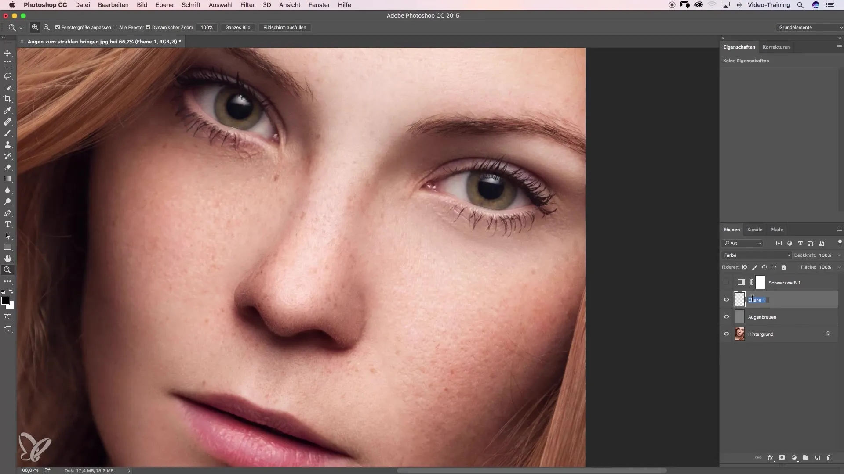Select the Pen tool
Screen dimensions: 844x474
pyautogui.click(x=7, y=213)
